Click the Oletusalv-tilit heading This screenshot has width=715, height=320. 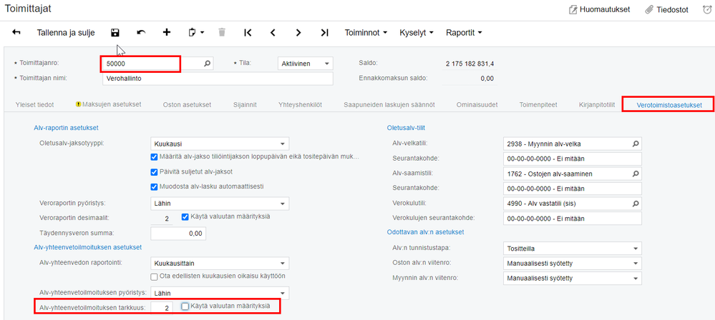(x=407, y=127)
